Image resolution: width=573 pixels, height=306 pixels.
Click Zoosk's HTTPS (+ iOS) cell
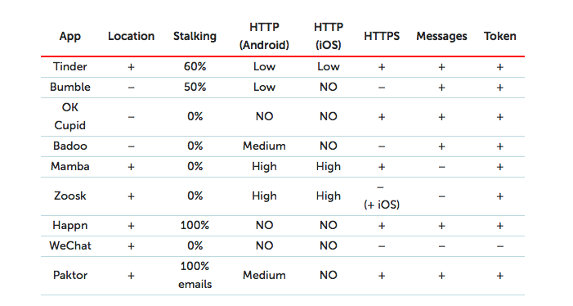point(382,196)
